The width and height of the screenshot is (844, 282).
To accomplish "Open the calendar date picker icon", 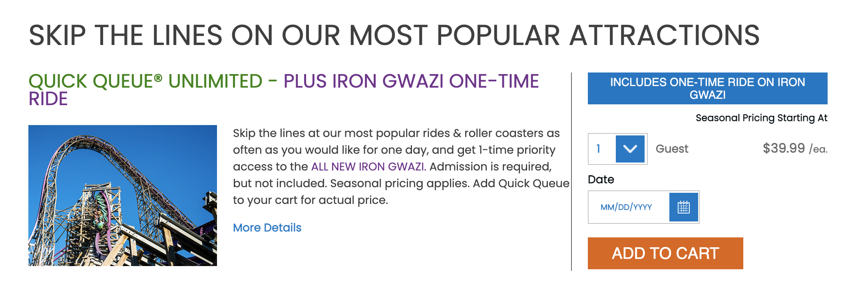I will point(683,207).
